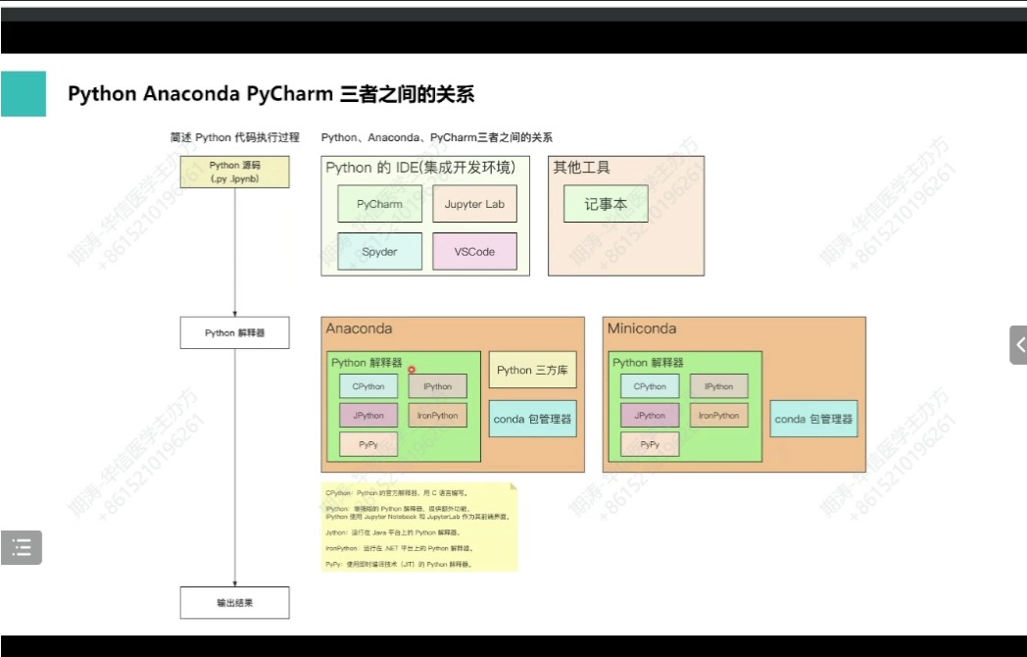Select the IronPython box inside Miniconda
Viewport: 1027px width, 657px height.
click(719, 415)
